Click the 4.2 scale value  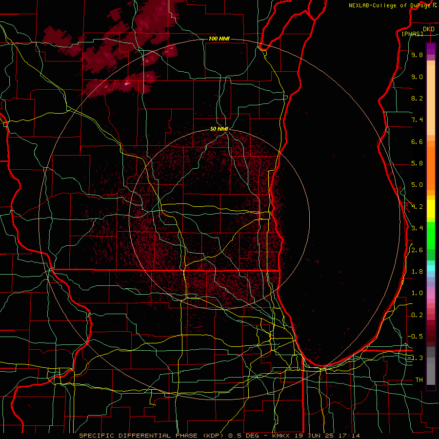[x=417, y=207]
